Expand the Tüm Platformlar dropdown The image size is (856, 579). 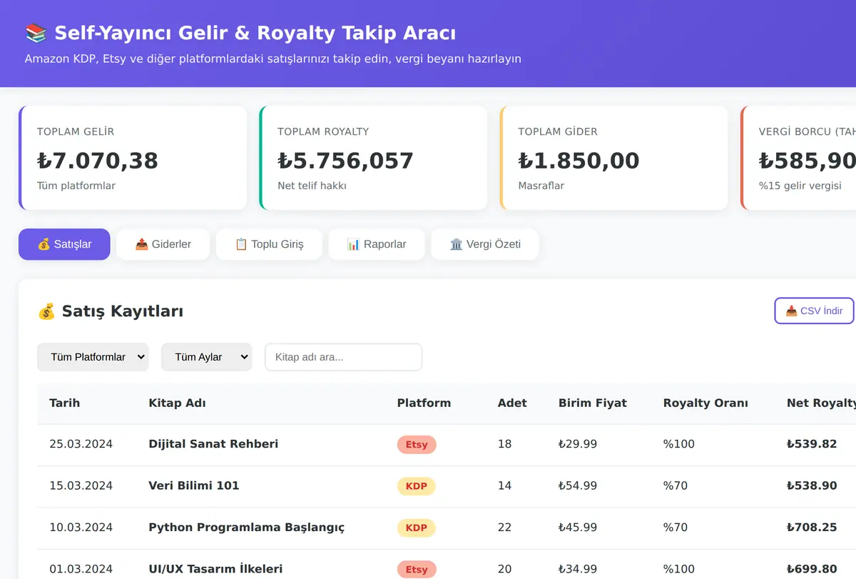click(93, 357)
